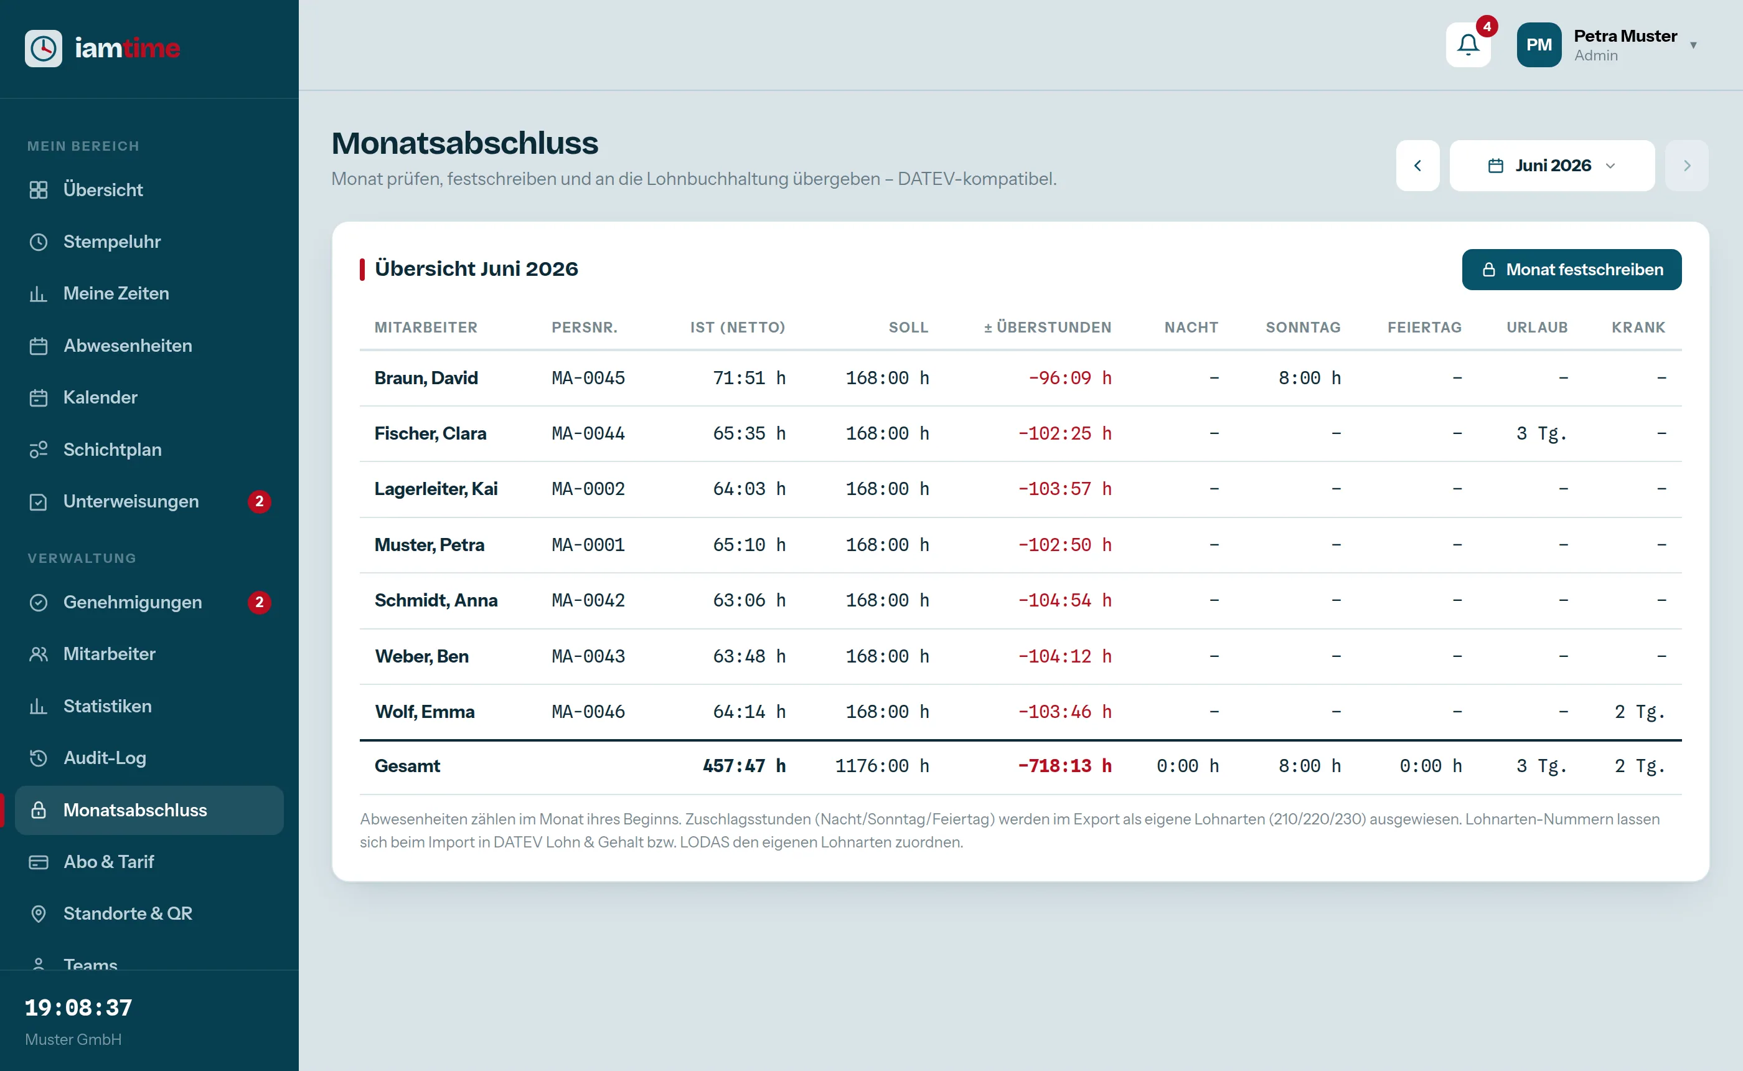Click the Gesamt total row label
This screenshot has width=1743, height=1071.
click(407, 766)
